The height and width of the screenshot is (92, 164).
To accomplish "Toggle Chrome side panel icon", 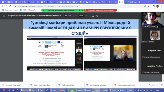I will [153, 6].
